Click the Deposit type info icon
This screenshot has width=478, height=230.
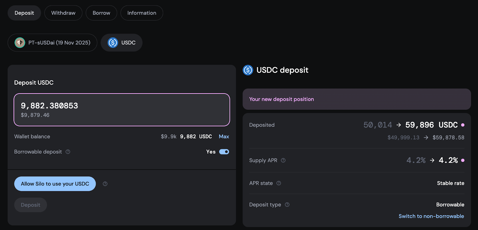click(x=287, y=205)
